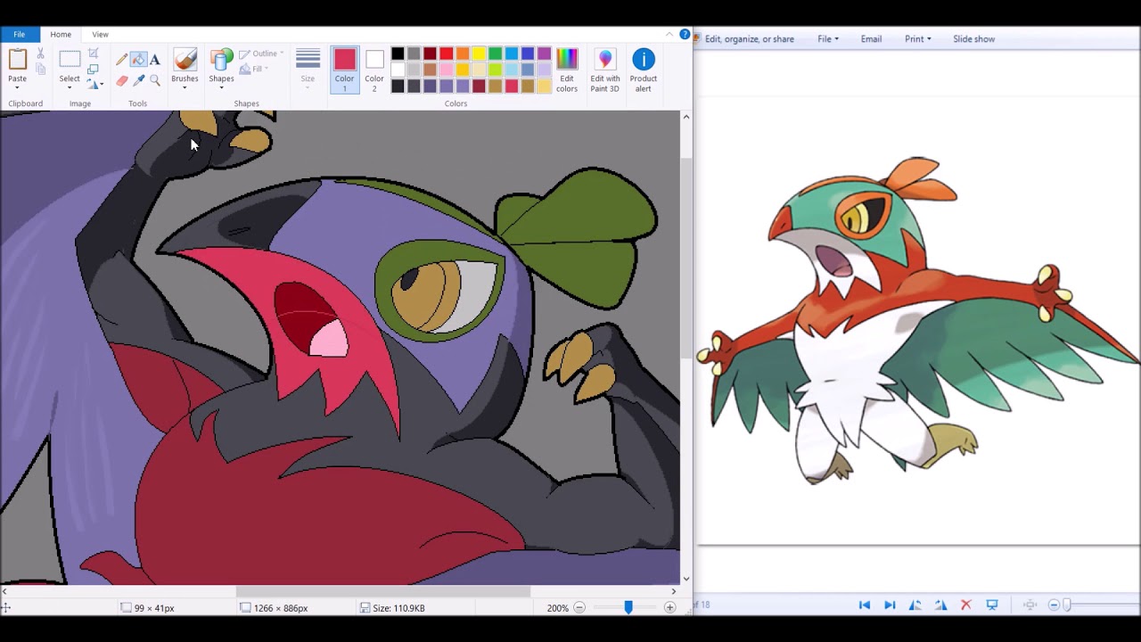Screen dimensions: 1141x642
Task: Switch to the Home ribbon tab
Action: (61, 34)
